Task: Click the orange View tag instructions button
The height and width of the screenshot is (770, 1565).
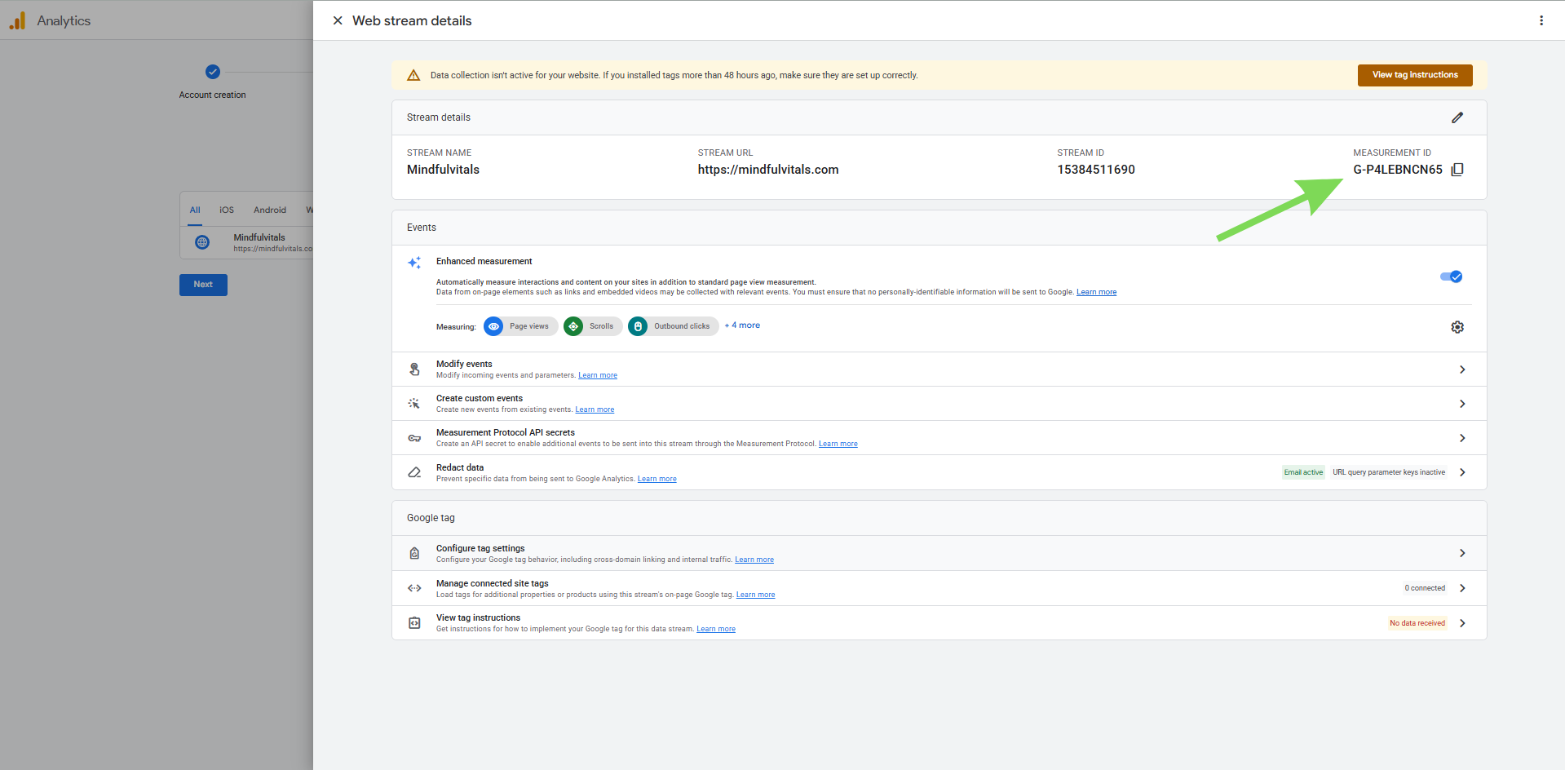Action: point(1415,75)
